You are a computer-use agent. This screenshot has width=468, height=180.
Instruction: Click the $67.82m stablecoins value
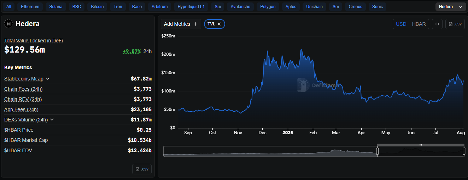[141, 79]
